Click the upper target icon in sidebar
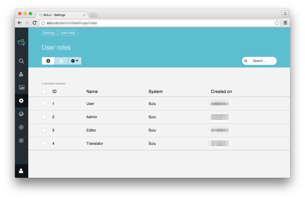 [x=21, y=127]
